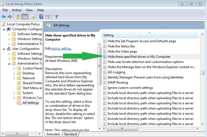Click the Filter funnel toolbar icon
Screen dimensions: 207x137
[56, 17]
